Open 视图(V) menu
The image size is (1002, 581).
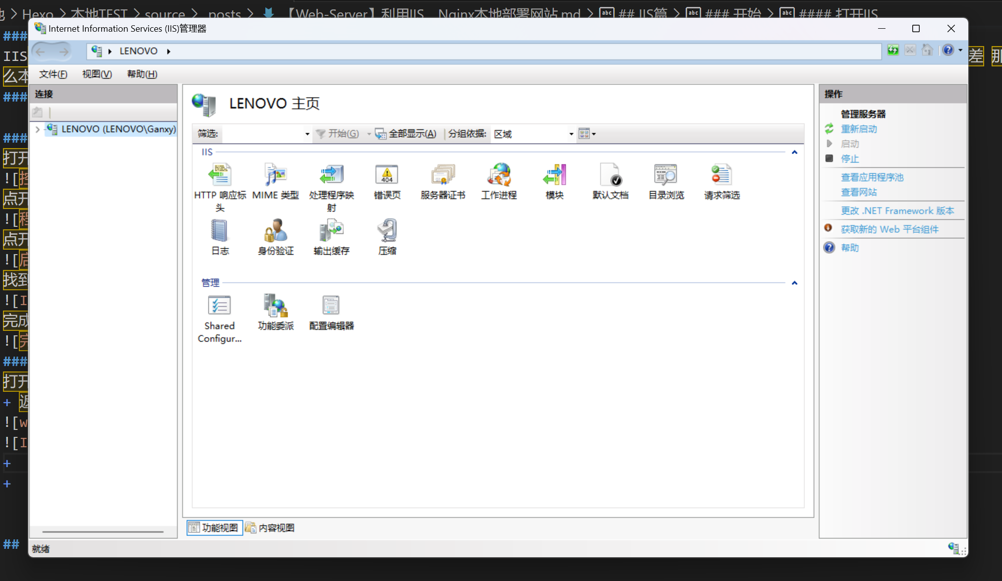(x=97, y=74)
